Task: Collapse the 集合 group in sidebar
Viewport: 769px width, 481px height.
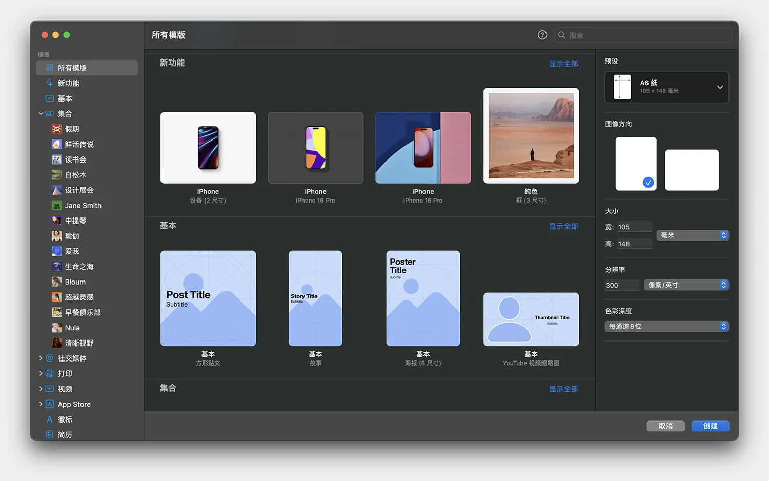Action: click(x=41, y=113)
